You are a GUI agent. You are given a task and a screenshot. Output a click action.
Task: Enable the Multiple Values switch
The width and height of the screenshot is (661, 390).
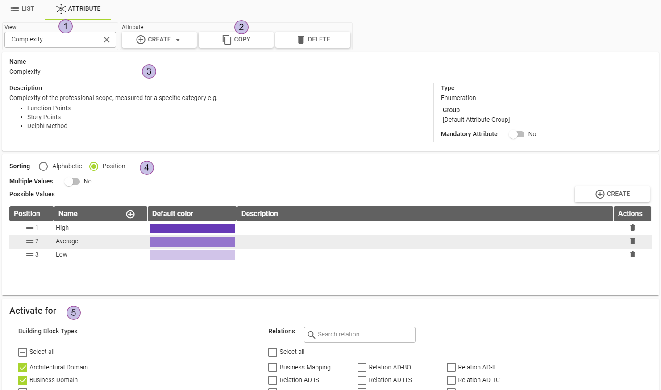pos(72,182)
